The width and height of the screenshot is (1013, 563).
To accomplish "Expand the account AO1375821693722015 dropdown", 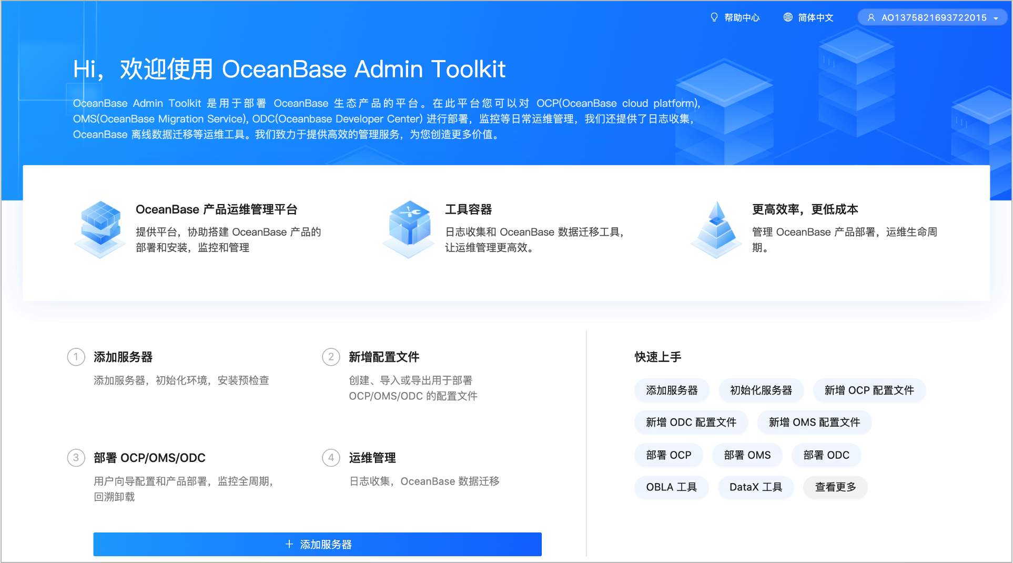I will 932,17.
